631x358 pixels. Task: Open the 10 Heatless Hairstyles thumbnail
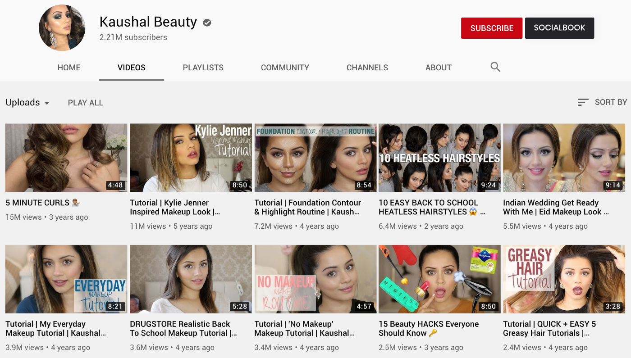(x=439, y=158)
